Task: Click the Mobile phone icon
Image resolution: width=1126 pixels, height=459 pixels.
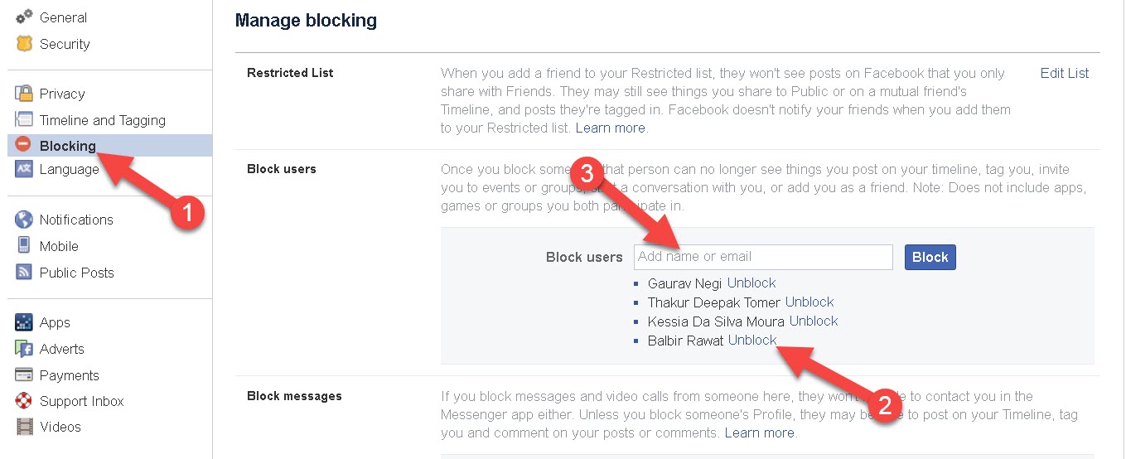Action: click(24, 246)
